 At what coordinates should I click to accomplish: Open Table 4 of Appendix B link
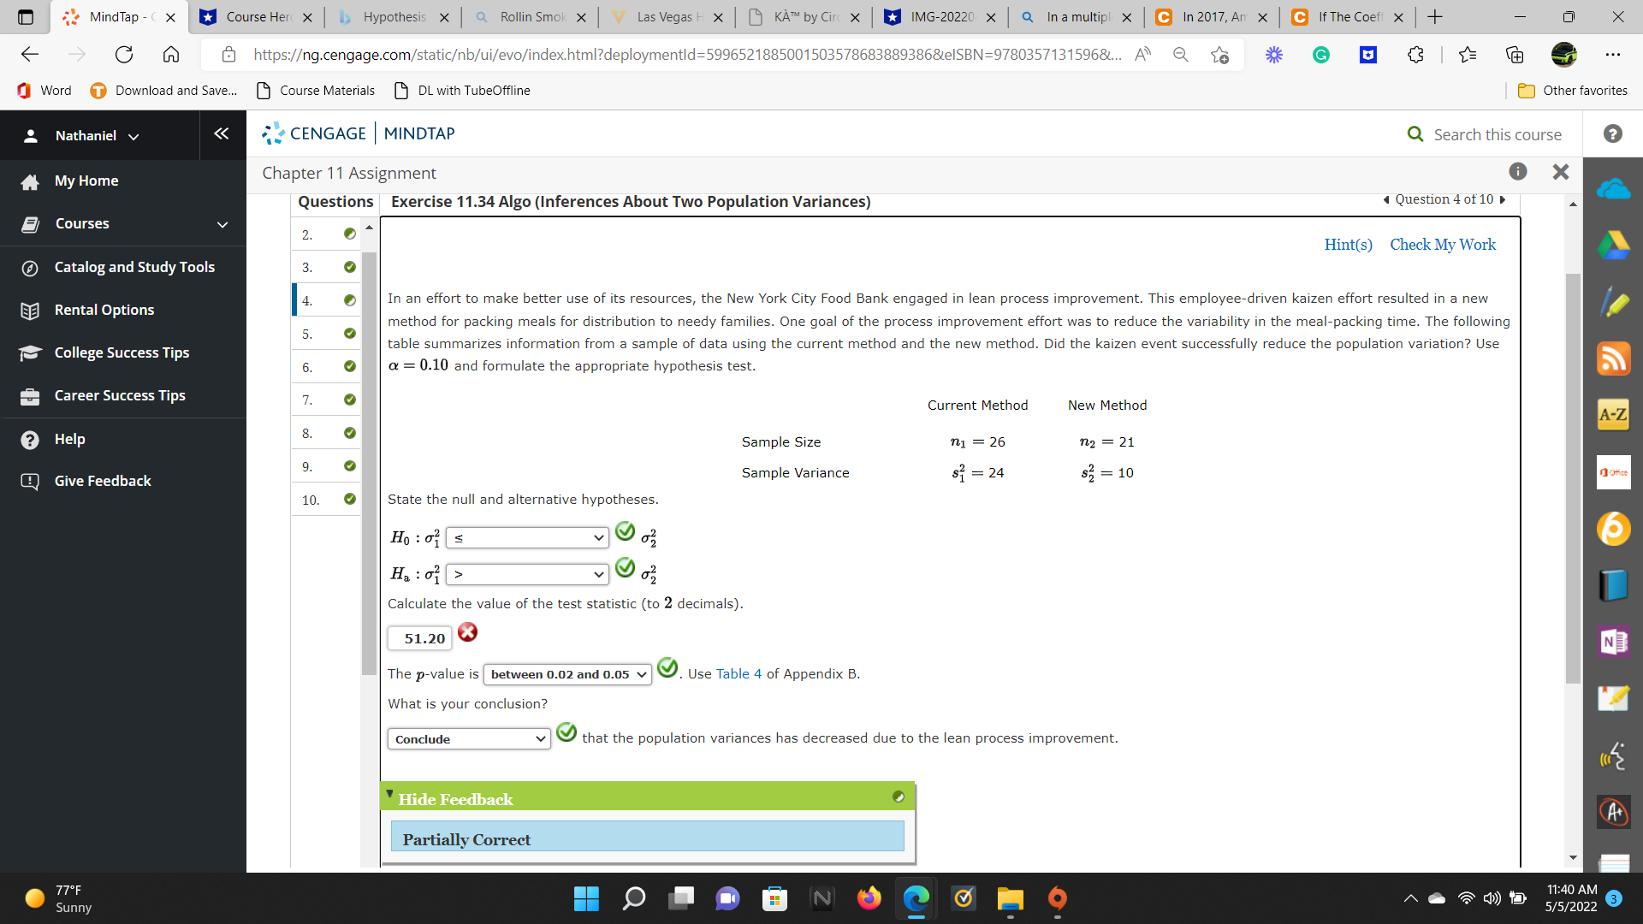[738, 673]
